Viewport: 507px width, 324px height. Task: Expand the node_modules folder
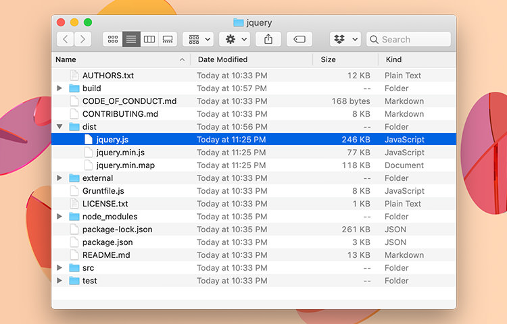click(x=59, y=217)
